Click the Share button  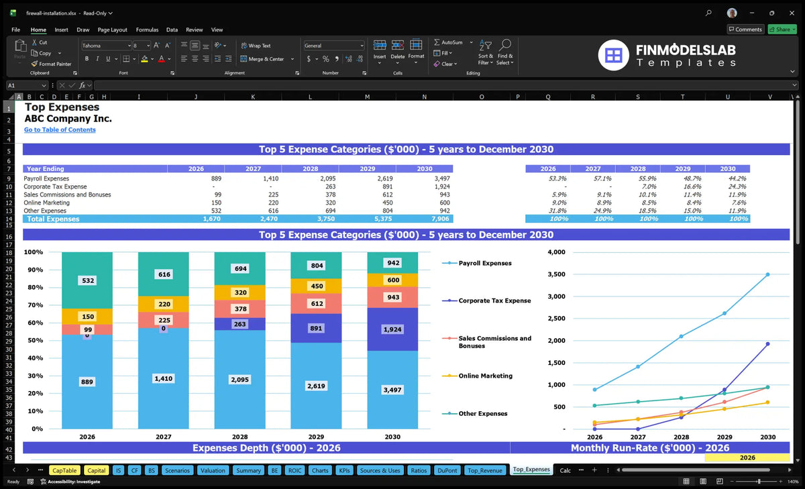782,30
